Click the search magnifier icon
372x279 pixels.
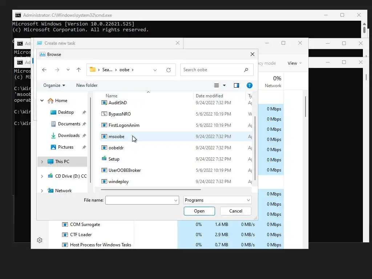(246, 70)
